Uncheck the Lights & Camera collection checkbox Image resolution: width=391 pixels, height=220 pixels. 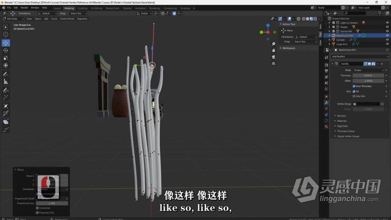point(334,23)
